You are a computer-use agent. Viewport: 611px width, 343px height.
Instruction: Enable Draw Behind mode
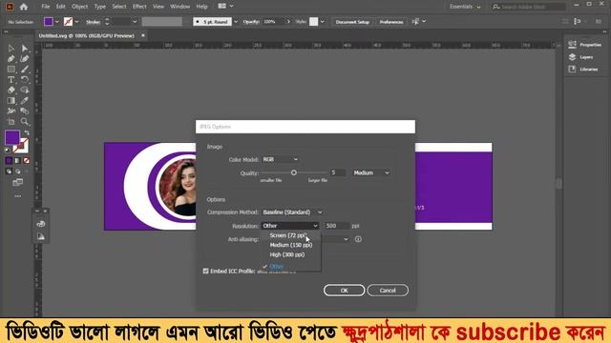pyautogui.click(x=18, y=171)
